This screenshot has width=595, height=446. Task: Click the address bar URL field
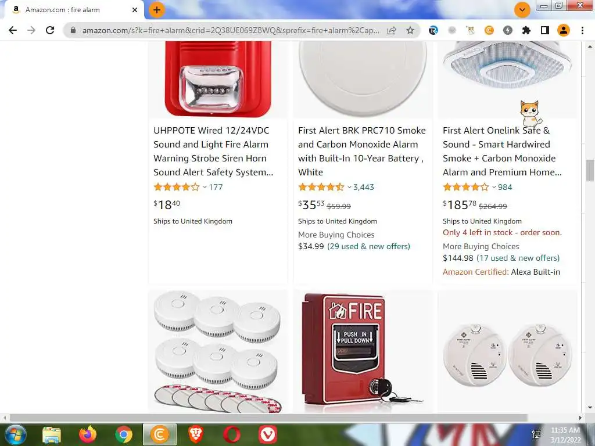tap(231, 30)
